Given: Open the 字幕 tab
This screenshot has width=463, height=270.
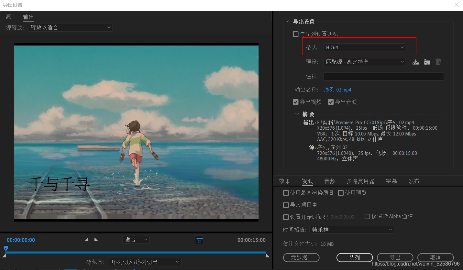Looking at the screenshot, I should pos(391,181).
